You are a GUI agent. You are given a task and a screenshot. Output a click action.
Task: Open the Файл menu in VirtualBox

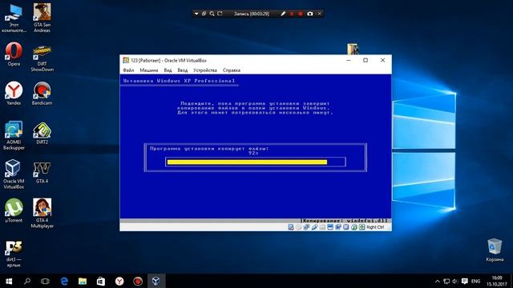point(128,70)
